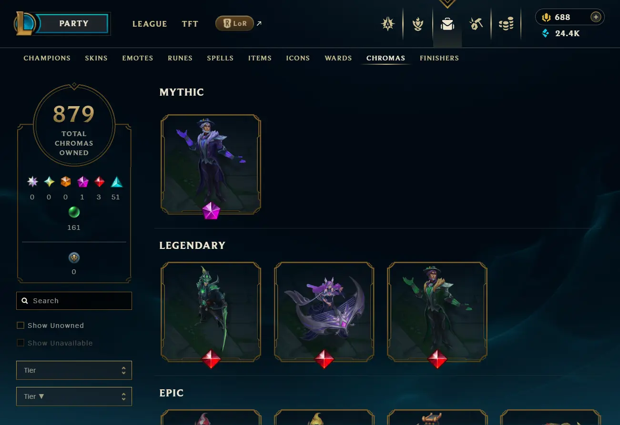The height and width of the screenshot is (425, 620).
Task: Click the pink Mythic gem filter icon
Action: 83,182
